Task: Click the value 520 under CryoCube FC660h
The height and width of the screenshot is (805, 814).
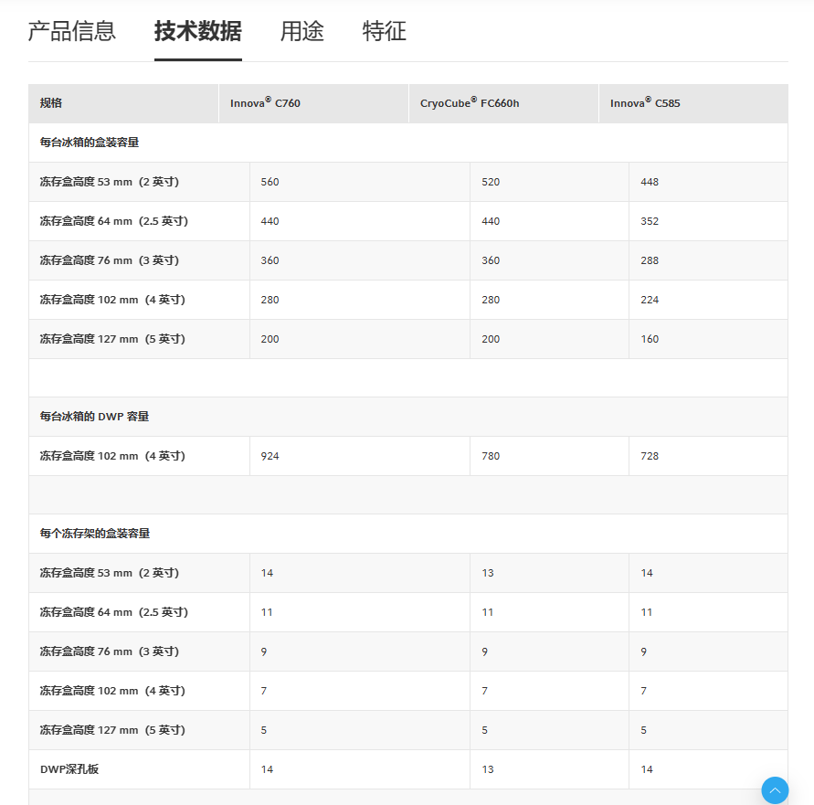Action: 491,182
